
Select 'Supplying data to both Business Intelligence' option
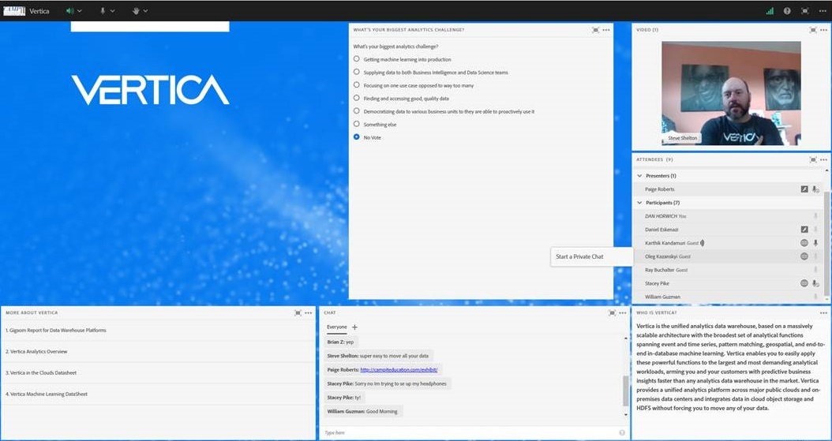click(357, 72)
